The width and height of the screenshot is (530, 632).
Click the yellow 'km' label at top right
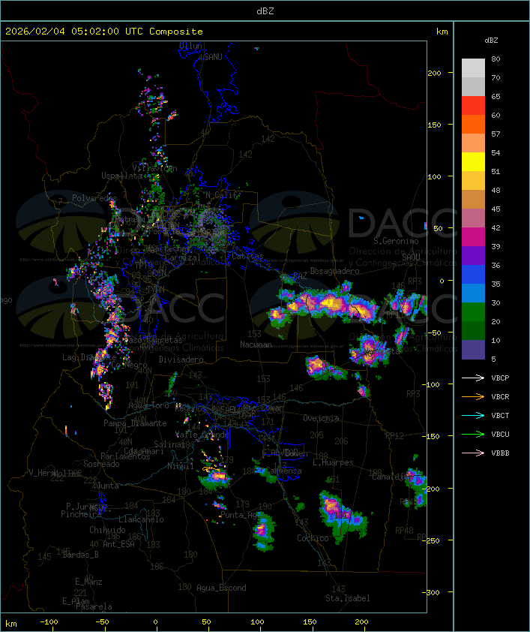[x=442, y=32]
